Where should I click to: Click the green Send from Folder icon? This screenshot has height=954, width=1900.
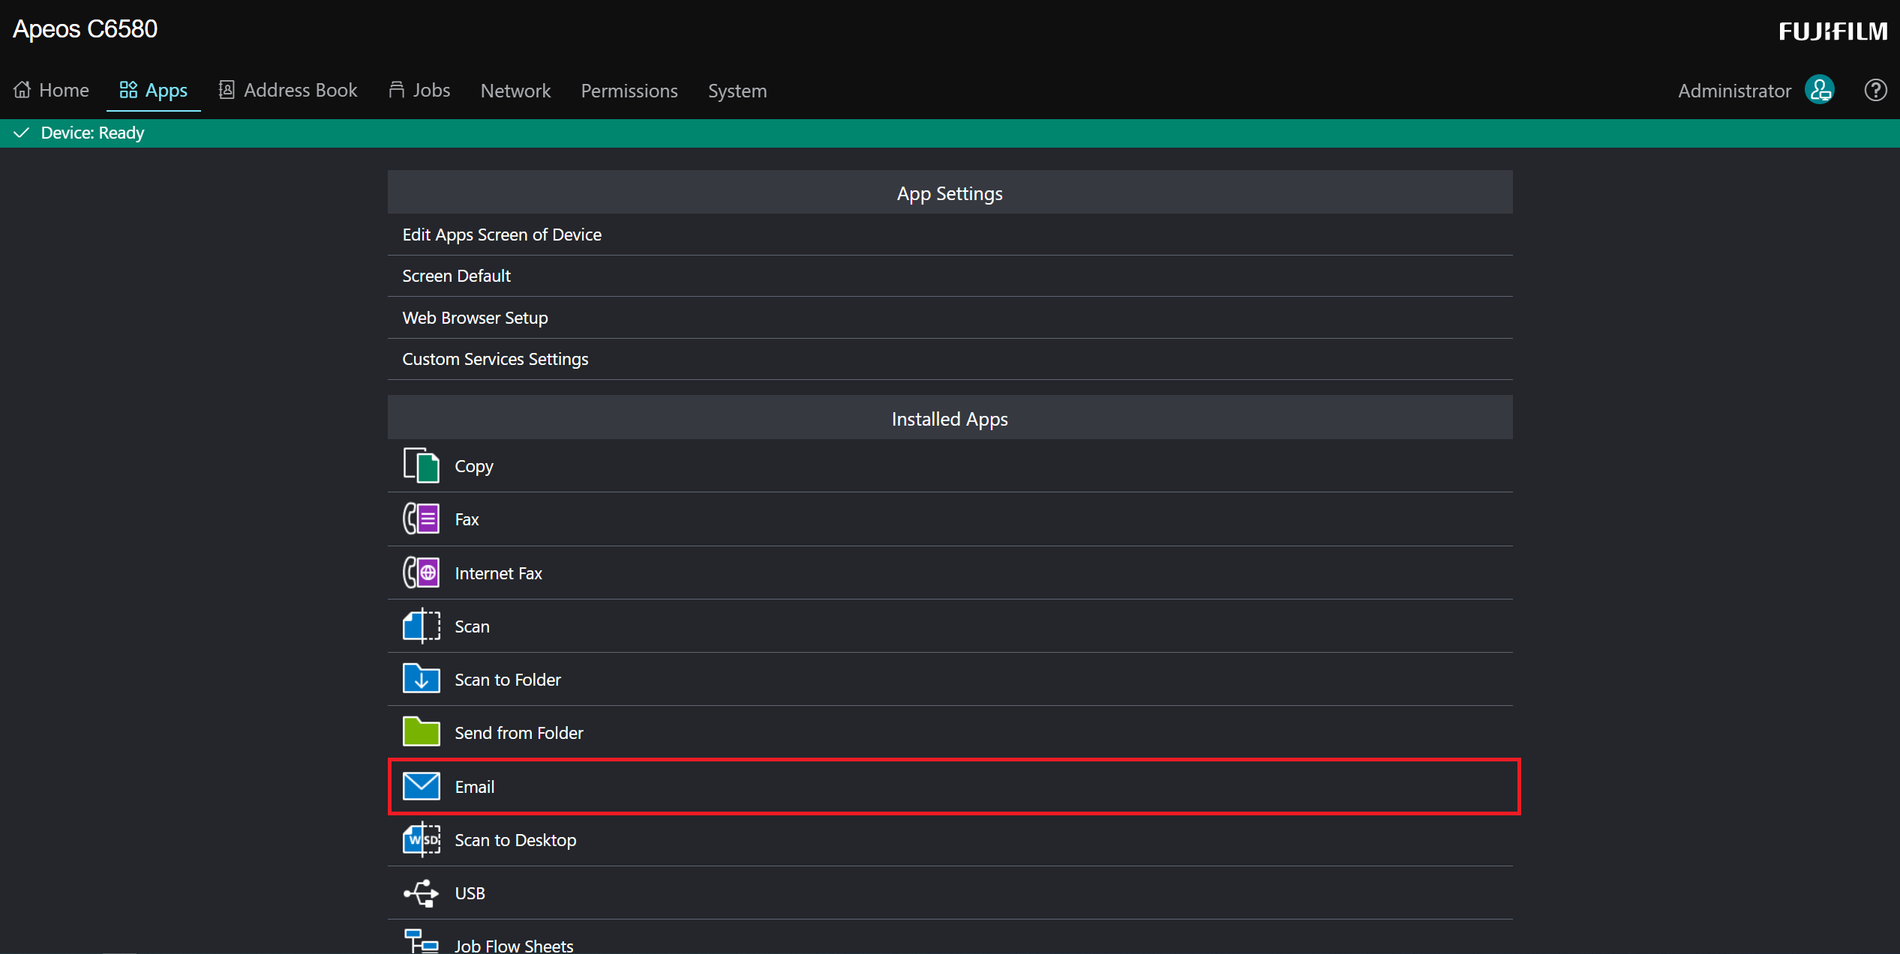[x=421, y=732]
